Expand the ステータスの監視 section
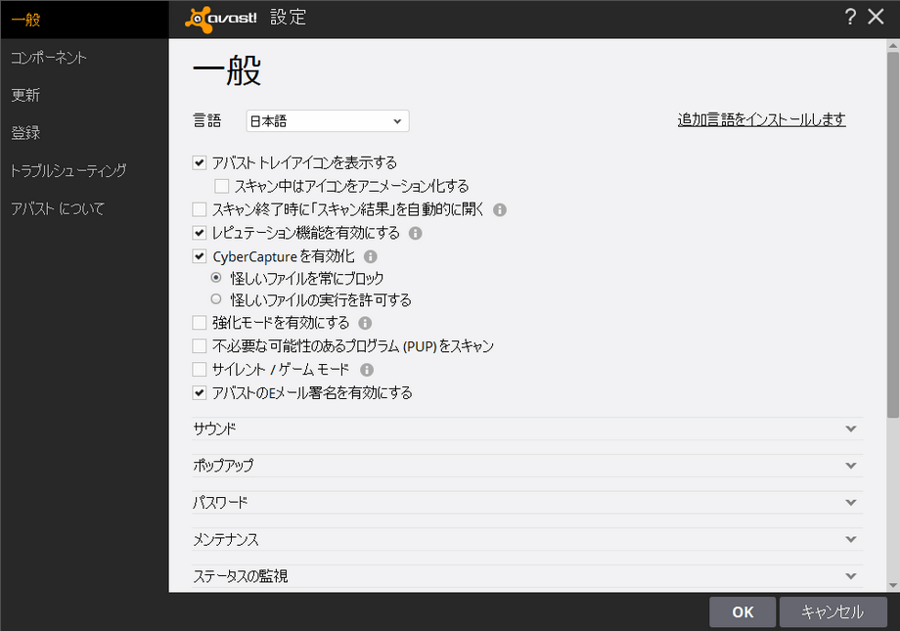 pos(527,576)
